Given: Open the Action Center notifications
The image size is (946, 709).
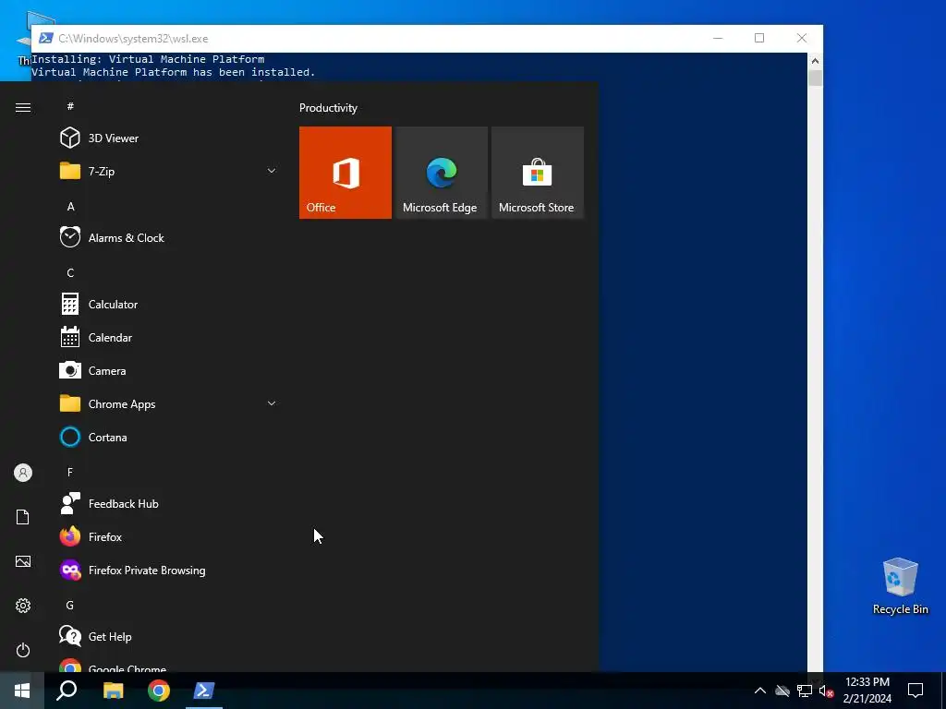Looking at the screenshot, I should (916, 691).
